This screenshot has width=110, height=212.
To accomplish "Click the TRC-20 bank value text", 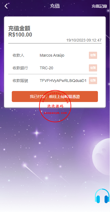I will pyautogui.click(x=46, y=68).
